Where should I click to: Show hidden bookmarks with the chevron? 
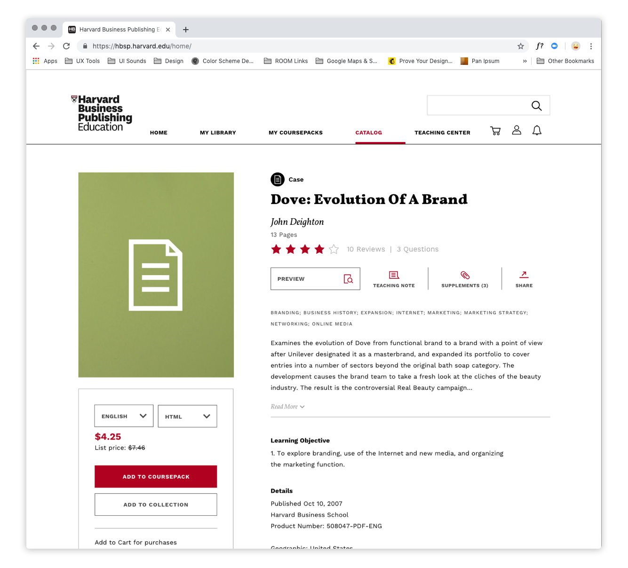[x=525, y=61]
